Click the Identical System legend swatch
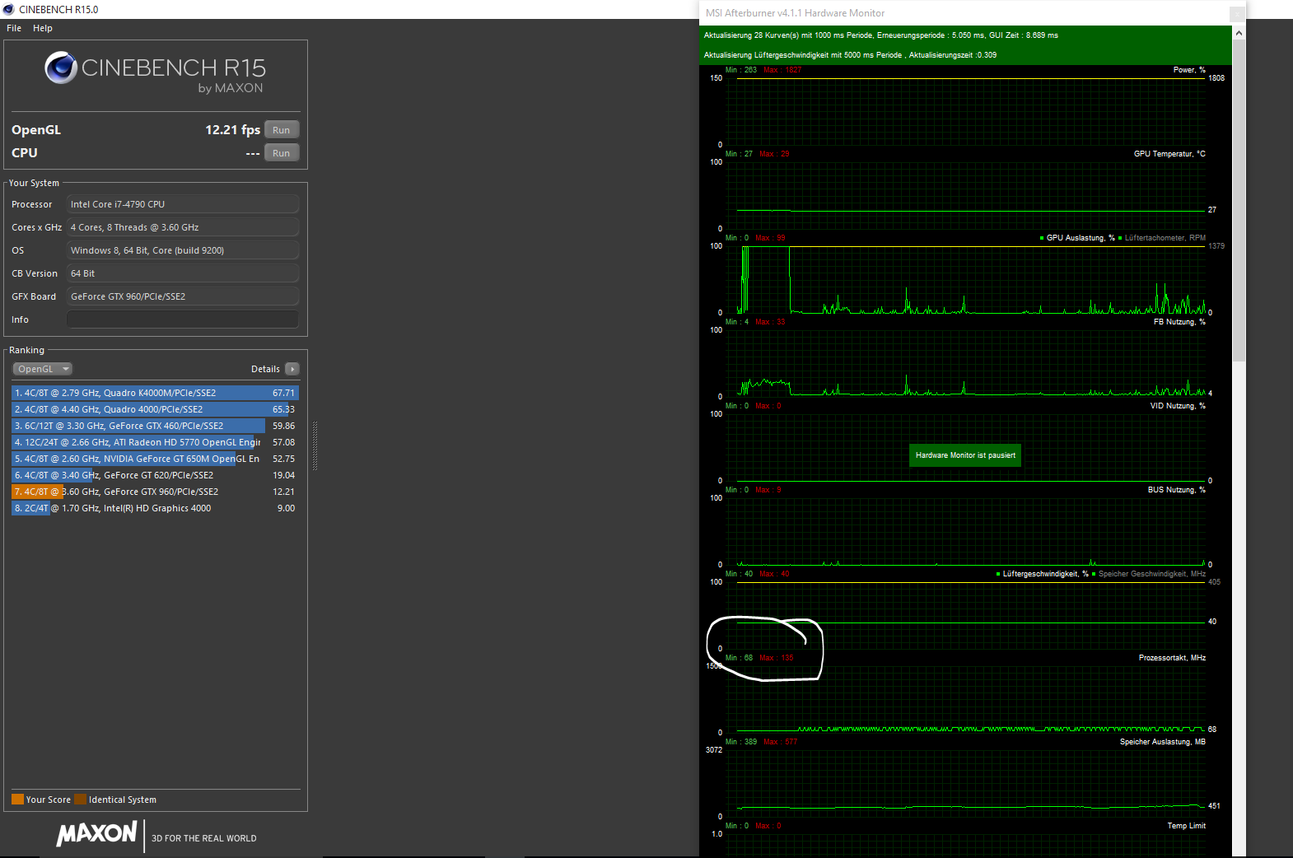Viewport: 1293px width, 858px height. point(80,799)
